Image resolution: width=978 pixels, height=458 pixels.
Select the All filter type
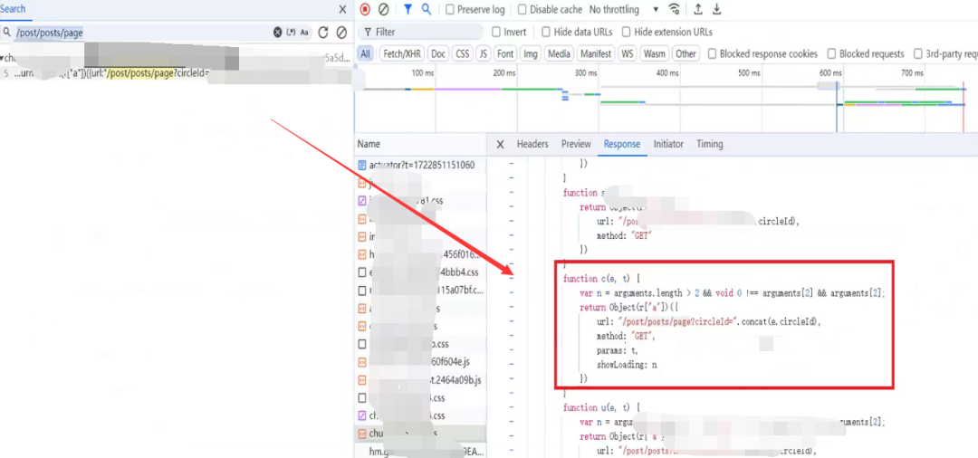coord(366,54)
